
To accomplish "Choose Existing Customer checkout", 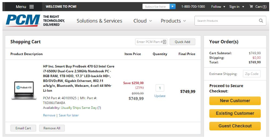I will pyautogui.click(x=235, y=113).
